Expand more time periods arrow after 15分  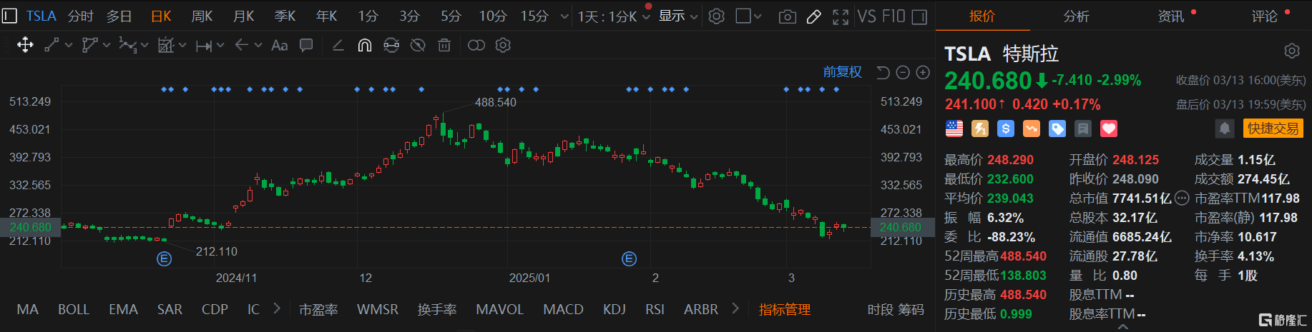[x=564, y=16]
